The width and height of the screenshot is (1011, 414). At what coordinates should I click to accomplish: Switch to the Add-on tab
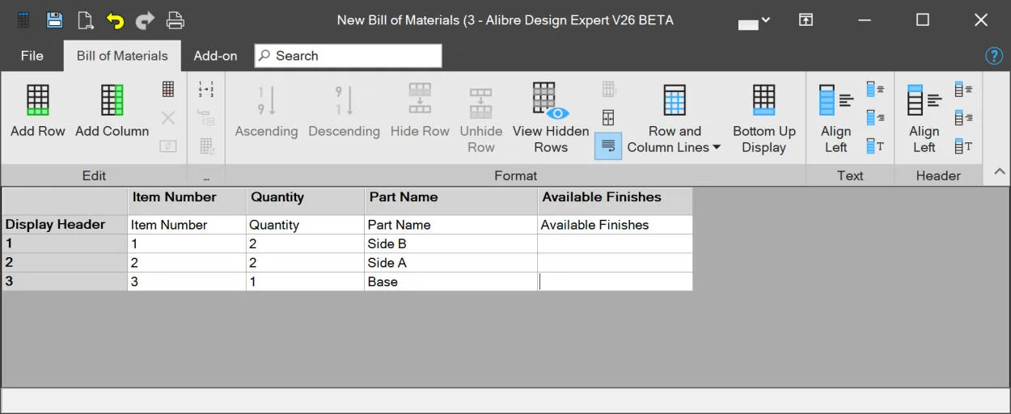[x=215, y=56]
